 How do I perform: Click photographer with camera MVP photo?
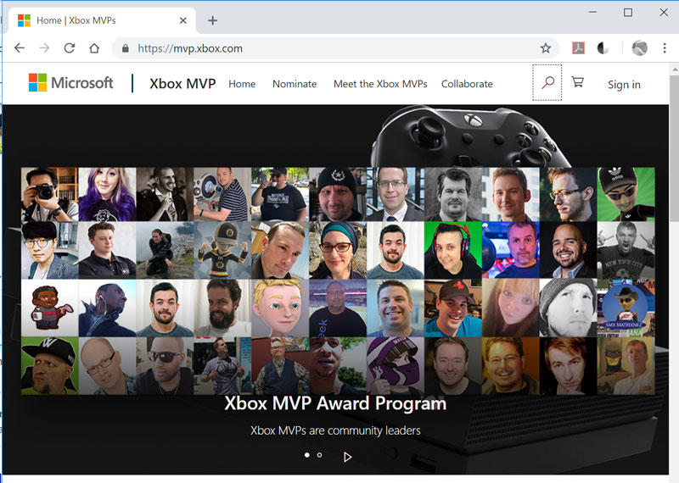click(x=50, y=195)
